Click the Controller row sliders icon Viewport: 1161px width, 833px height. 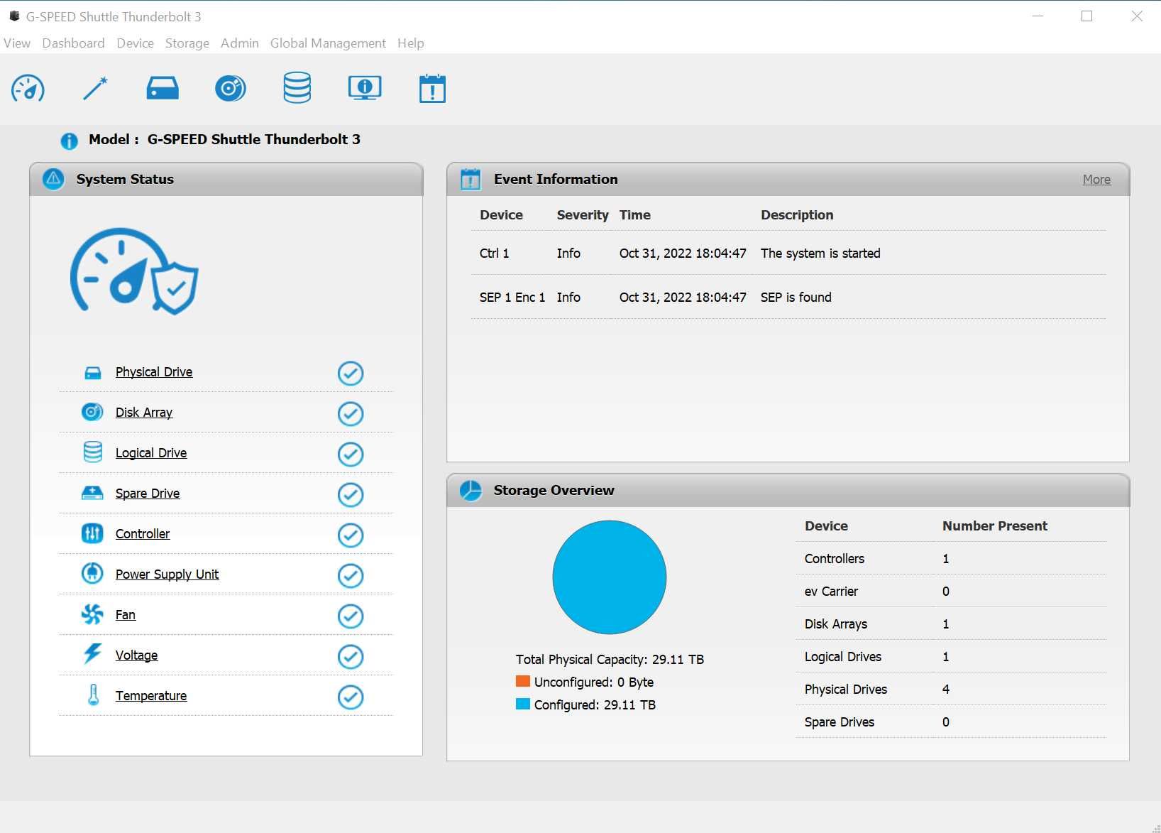(92, 533)
